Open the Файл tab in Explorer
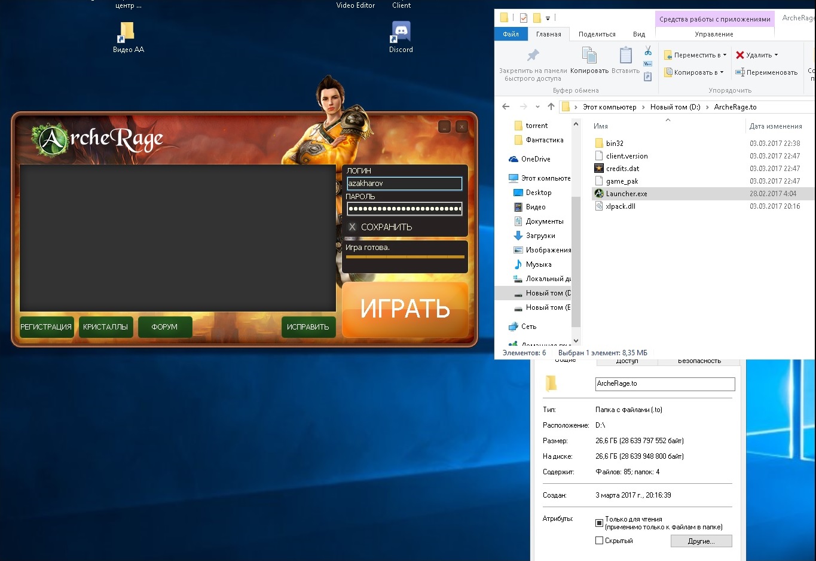 tap(511, 34)
